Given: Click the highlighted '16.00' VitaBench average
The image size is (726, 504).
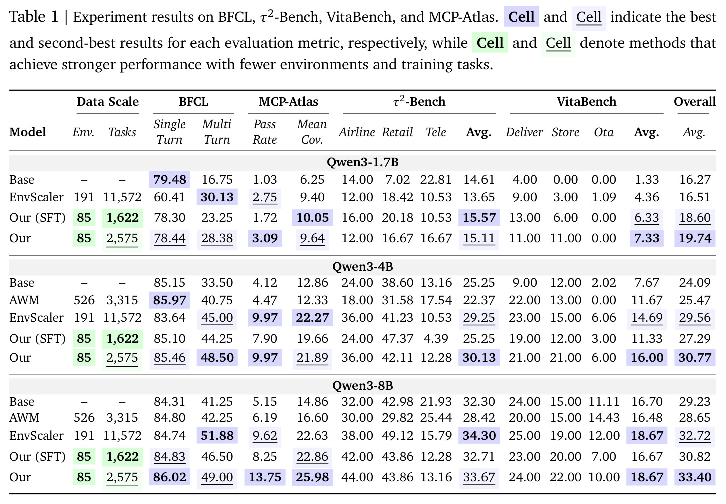Looking at the screenshot, I should (647, 358).
